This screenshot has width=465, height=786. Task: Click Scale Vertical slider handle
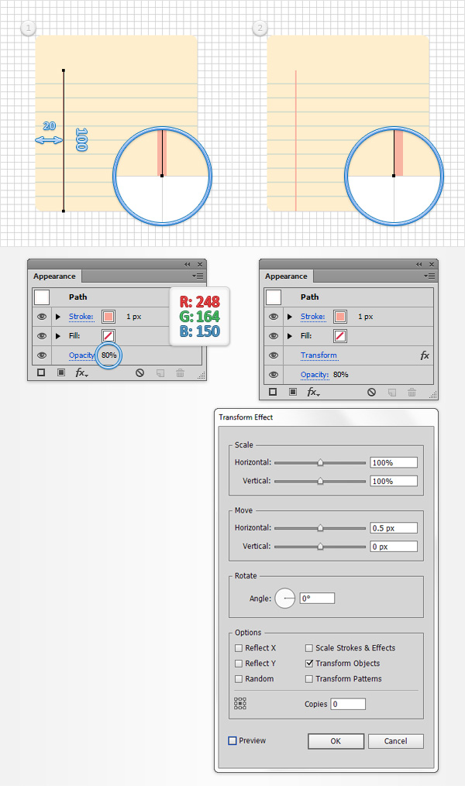coord(320,481)
